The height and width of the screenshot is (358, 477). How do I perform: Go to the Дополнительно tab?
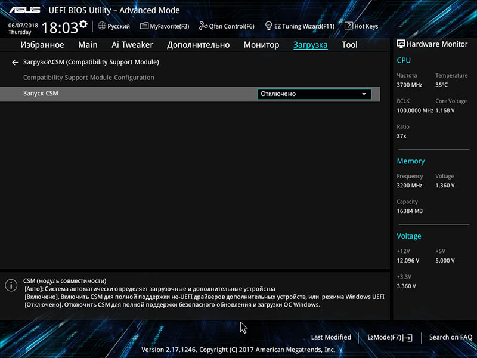pyautogui.click(x=198, y=45)
